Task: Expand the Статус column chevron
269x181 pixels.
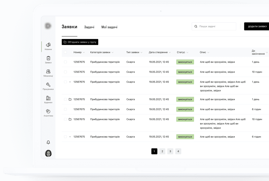Action: tap(187, 52)
